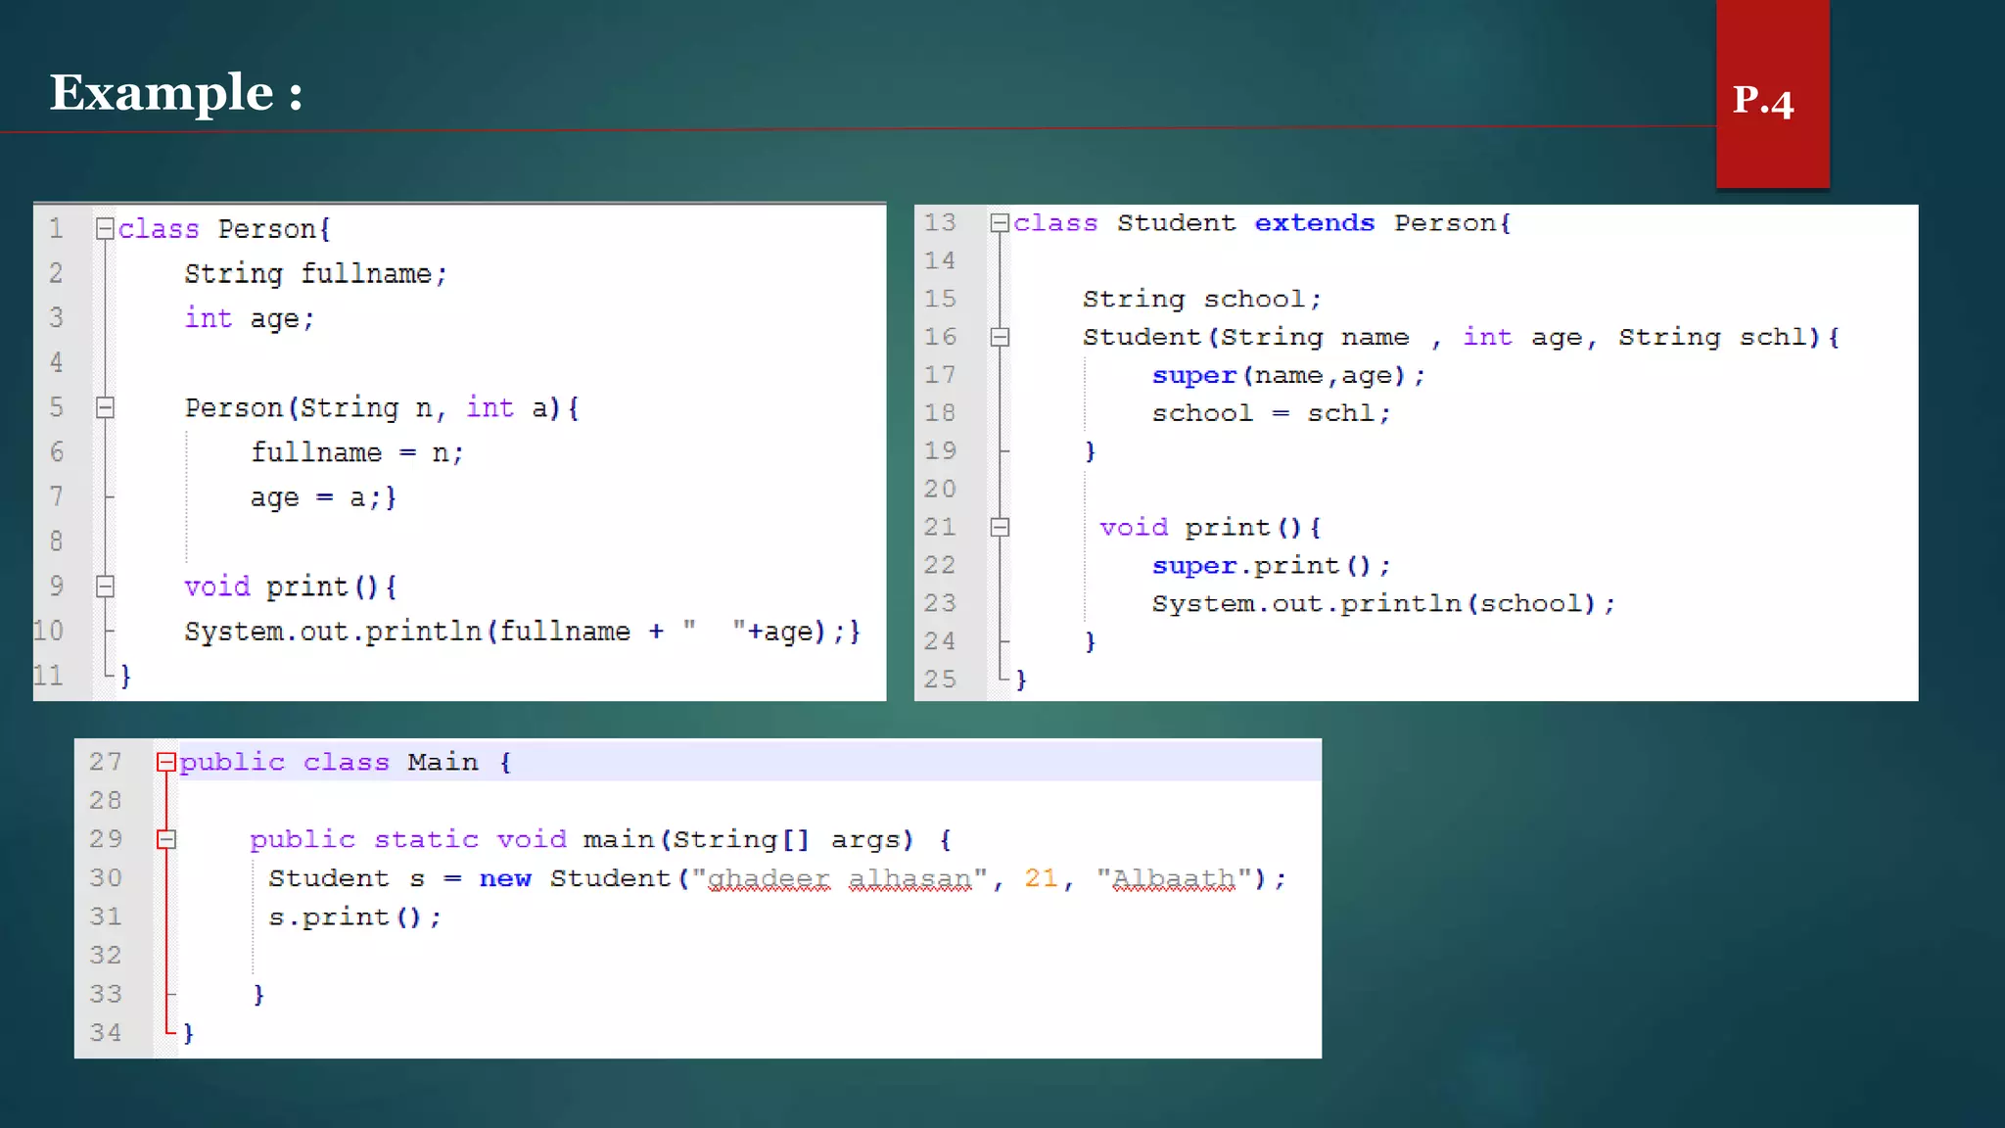The height and width of the screenshot is (1128, 2005).
Task: Click super(name,age) call on line 17
Action: pyautogui.click(x=1287, y=376)
